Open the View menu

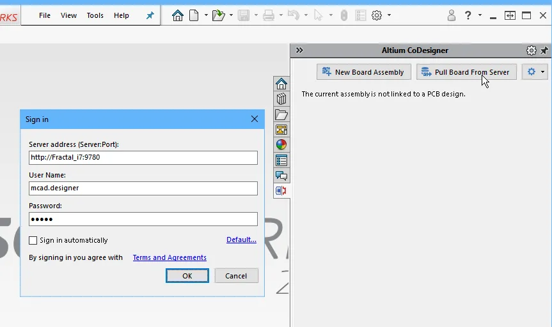coord(68,15)
